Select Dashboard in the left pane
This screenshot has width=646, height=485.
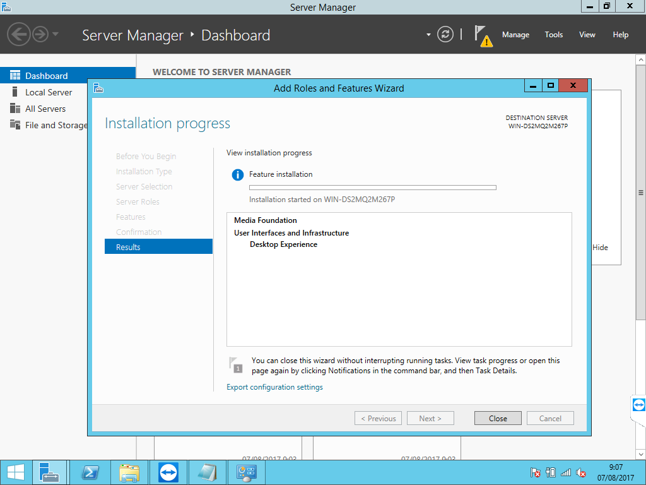click(68, 76)
